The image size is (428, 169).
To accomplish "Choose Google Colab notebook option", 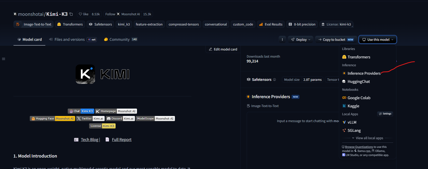I will 367,98.
